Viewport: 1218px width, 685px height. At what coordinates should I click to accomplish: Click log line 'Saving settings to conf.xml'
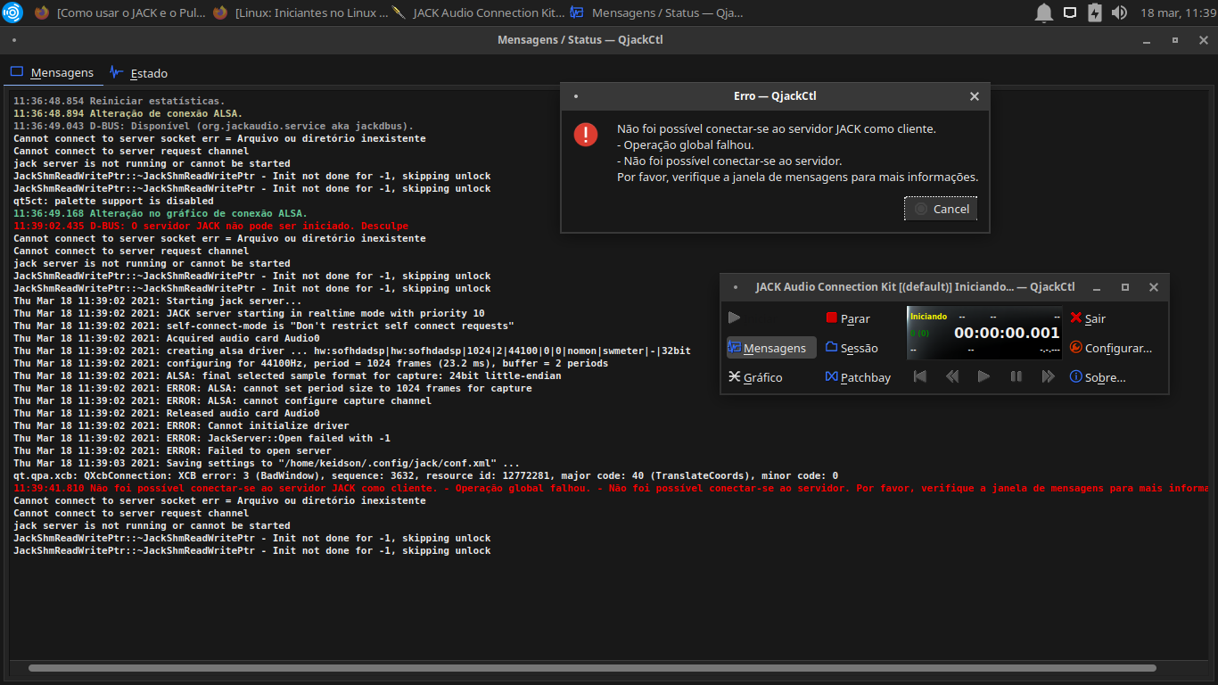point(267,463)
